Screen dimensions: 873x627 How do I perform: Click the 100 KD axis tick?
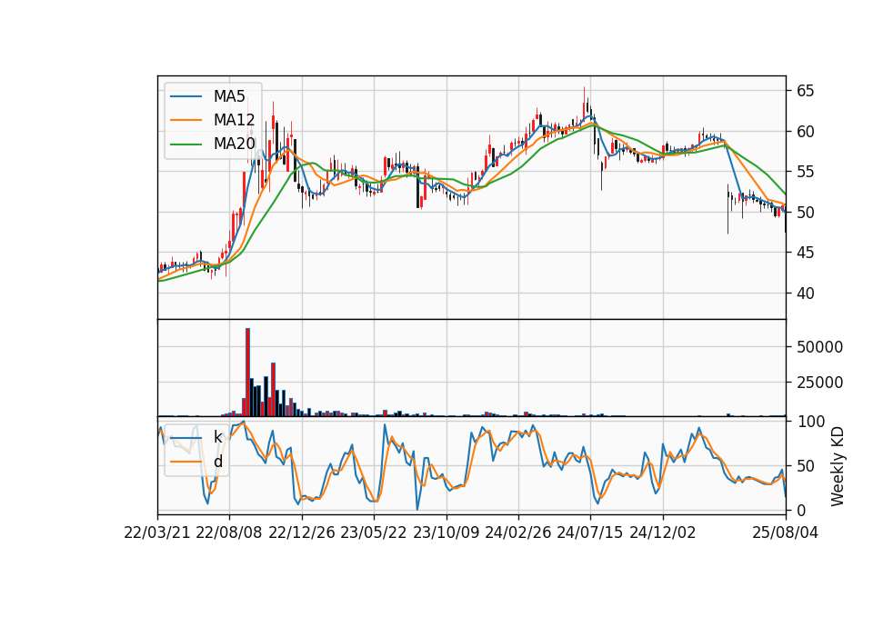pyautogui.click(x=810, y=422)
